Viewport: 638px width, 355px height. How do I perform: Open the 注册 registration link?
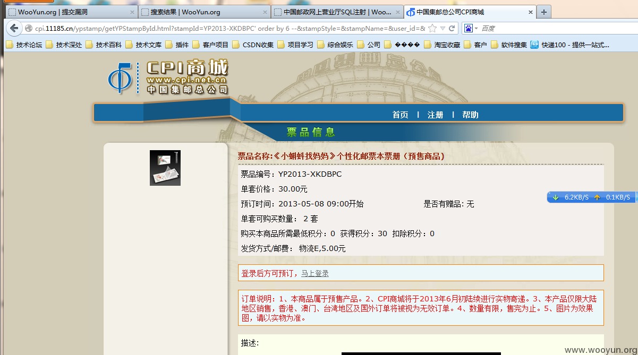click(436, 115)
